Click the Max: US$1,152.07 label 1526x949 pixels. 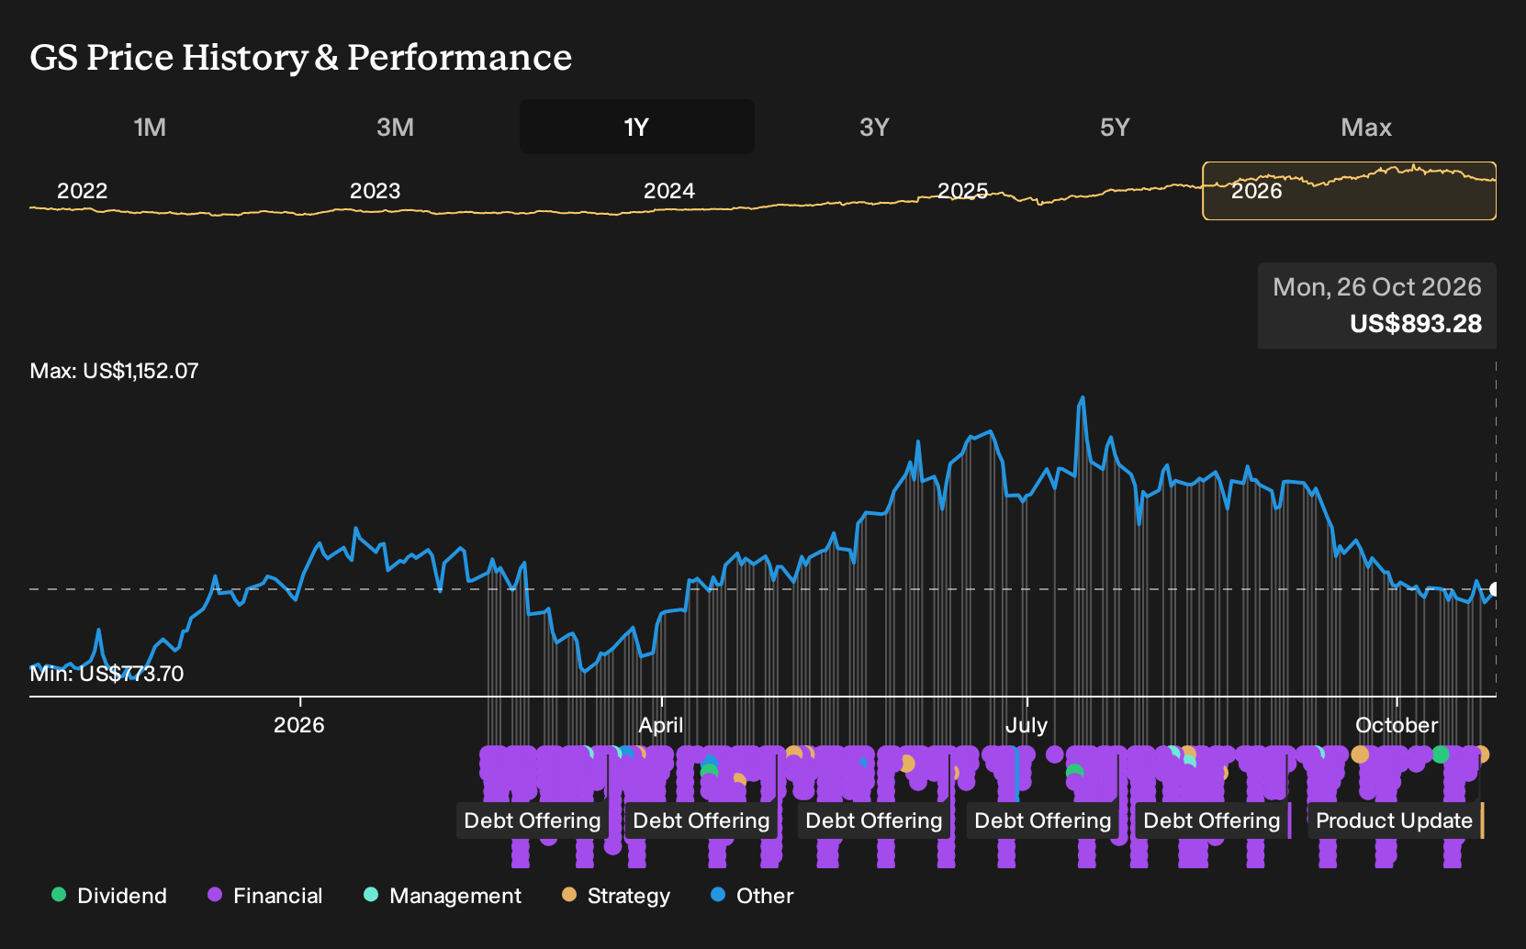coord(114,371)
